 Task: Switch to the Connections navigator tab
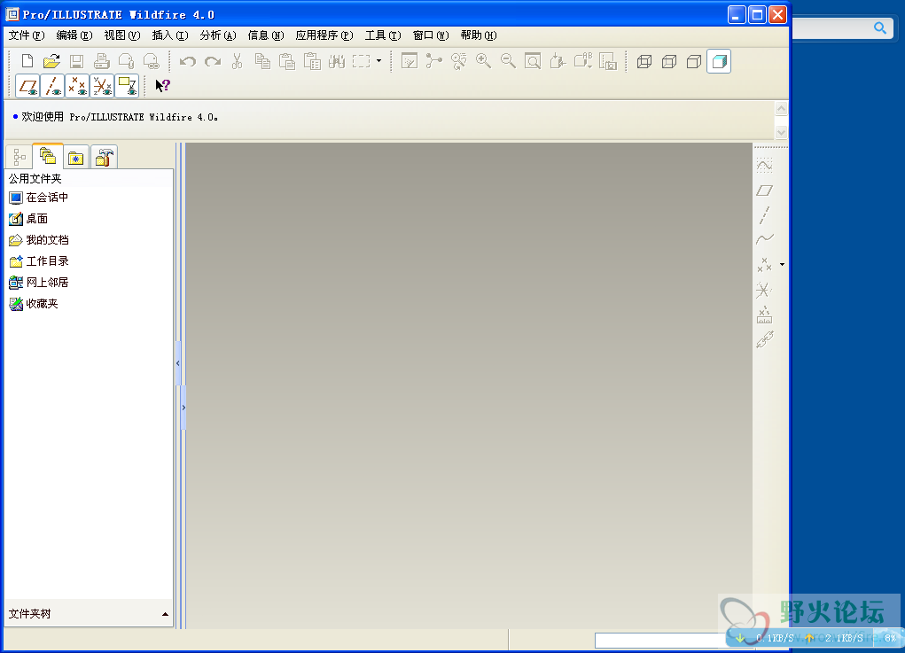pyautogui.click(x=104, y=157)
